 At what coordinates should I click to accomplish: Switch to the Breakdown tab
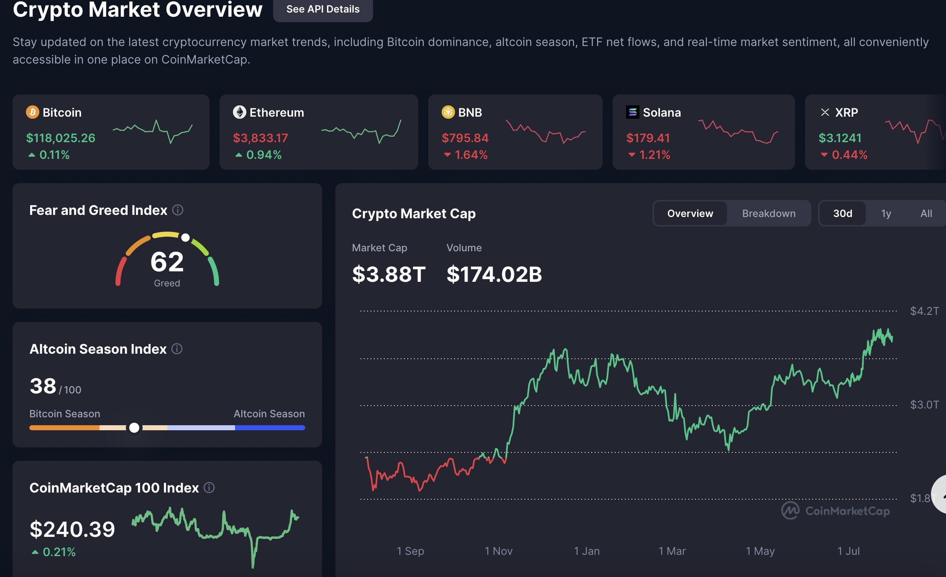[769, 213]
